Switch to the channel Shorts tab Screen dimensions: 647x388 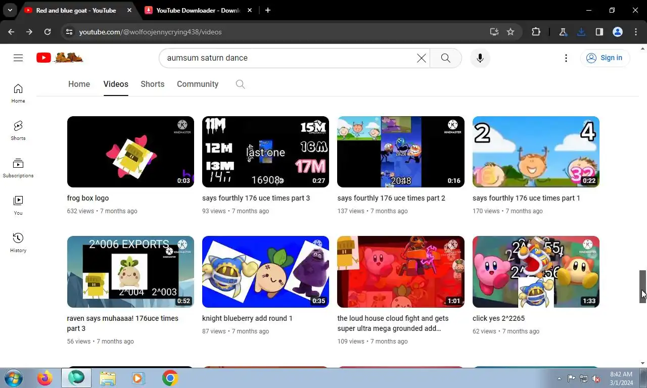pyautogui.click(x=152, y=84)
